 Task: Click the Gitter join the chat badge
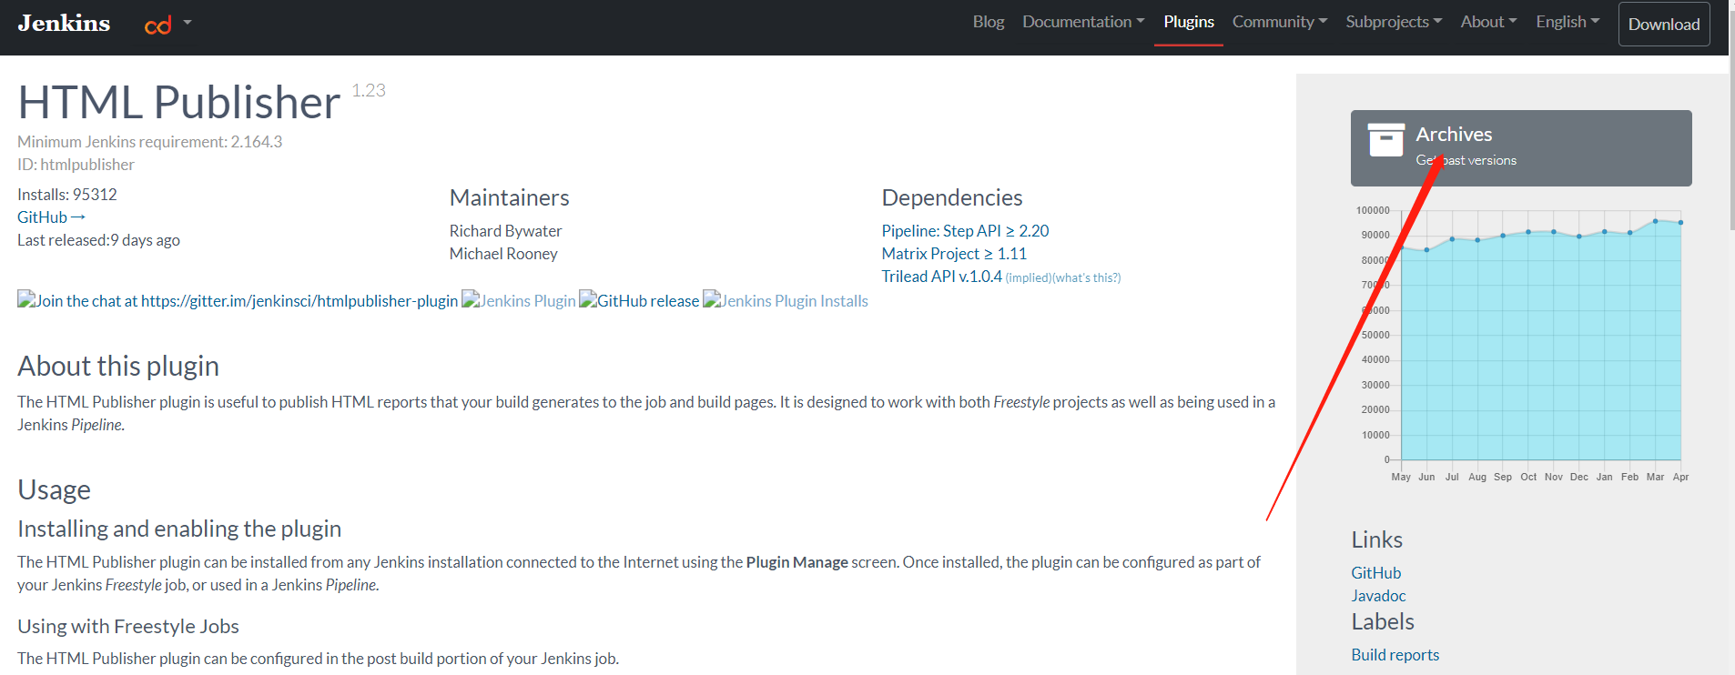(x=238, y=301)
